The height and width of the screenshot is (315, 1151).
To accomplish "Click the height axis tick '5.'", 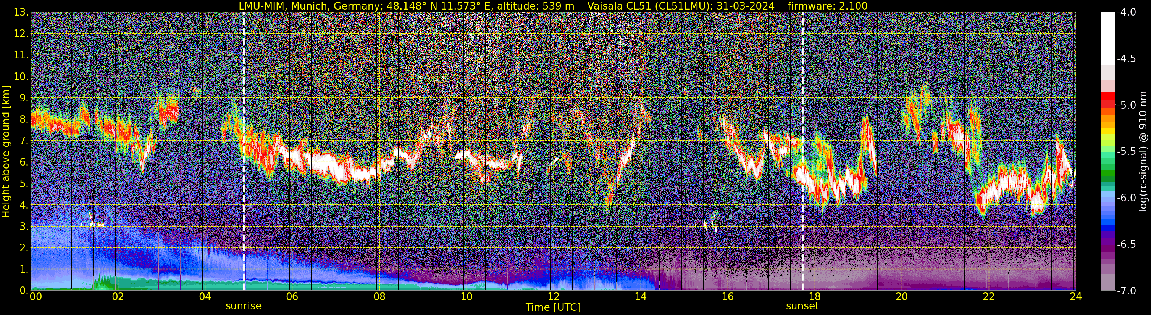I will [x=24, y=183].
